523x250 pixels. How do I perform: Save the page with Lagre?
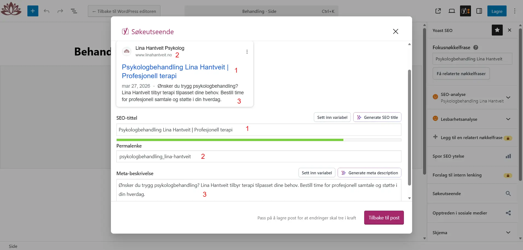(497, 11)
